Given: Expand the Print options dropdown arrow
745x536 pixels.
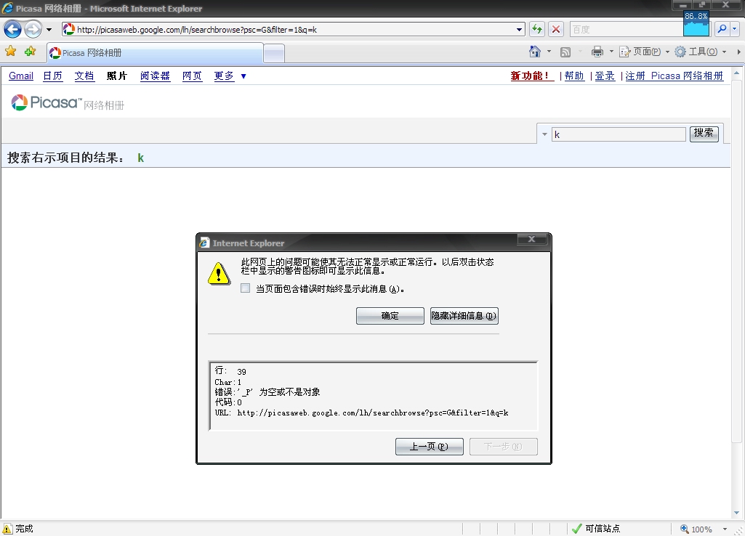Looking at the screenshot, I should click(x=611, y=52).
